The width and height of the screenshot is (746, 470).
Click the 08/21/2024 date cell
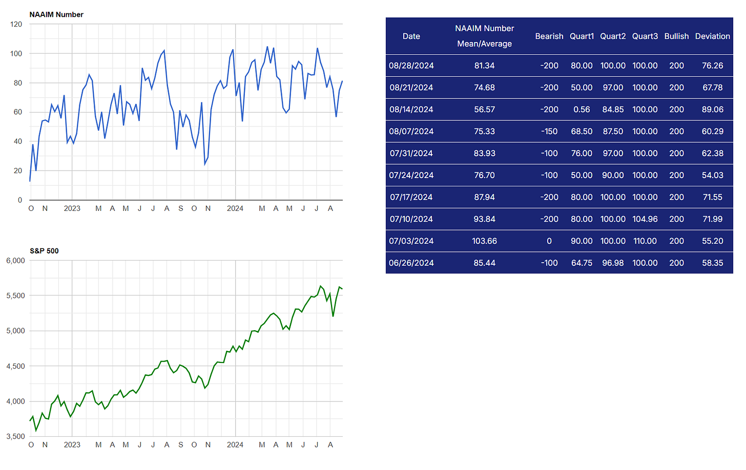tap(411, 88)
